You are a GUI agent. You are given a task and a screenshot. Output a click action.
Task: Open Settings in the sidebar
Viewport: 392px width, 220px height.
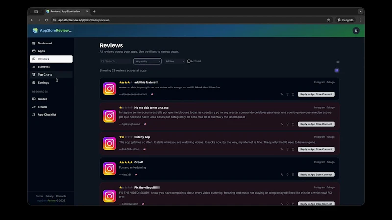pyautogui.click(x=51, y=83)
